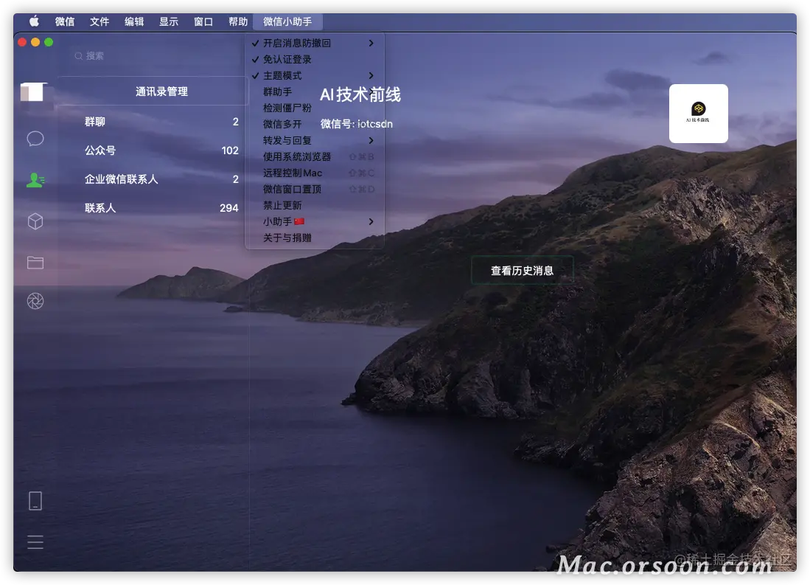Close the 微信小助手 menu bar item
810x585 pixels.
coord(287,21)
